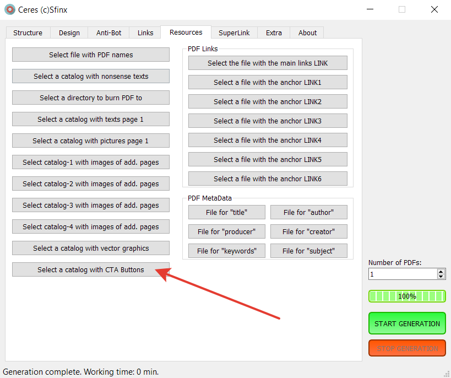
Task: Go to the SuperLink tab
Action: tap(234, 33)
